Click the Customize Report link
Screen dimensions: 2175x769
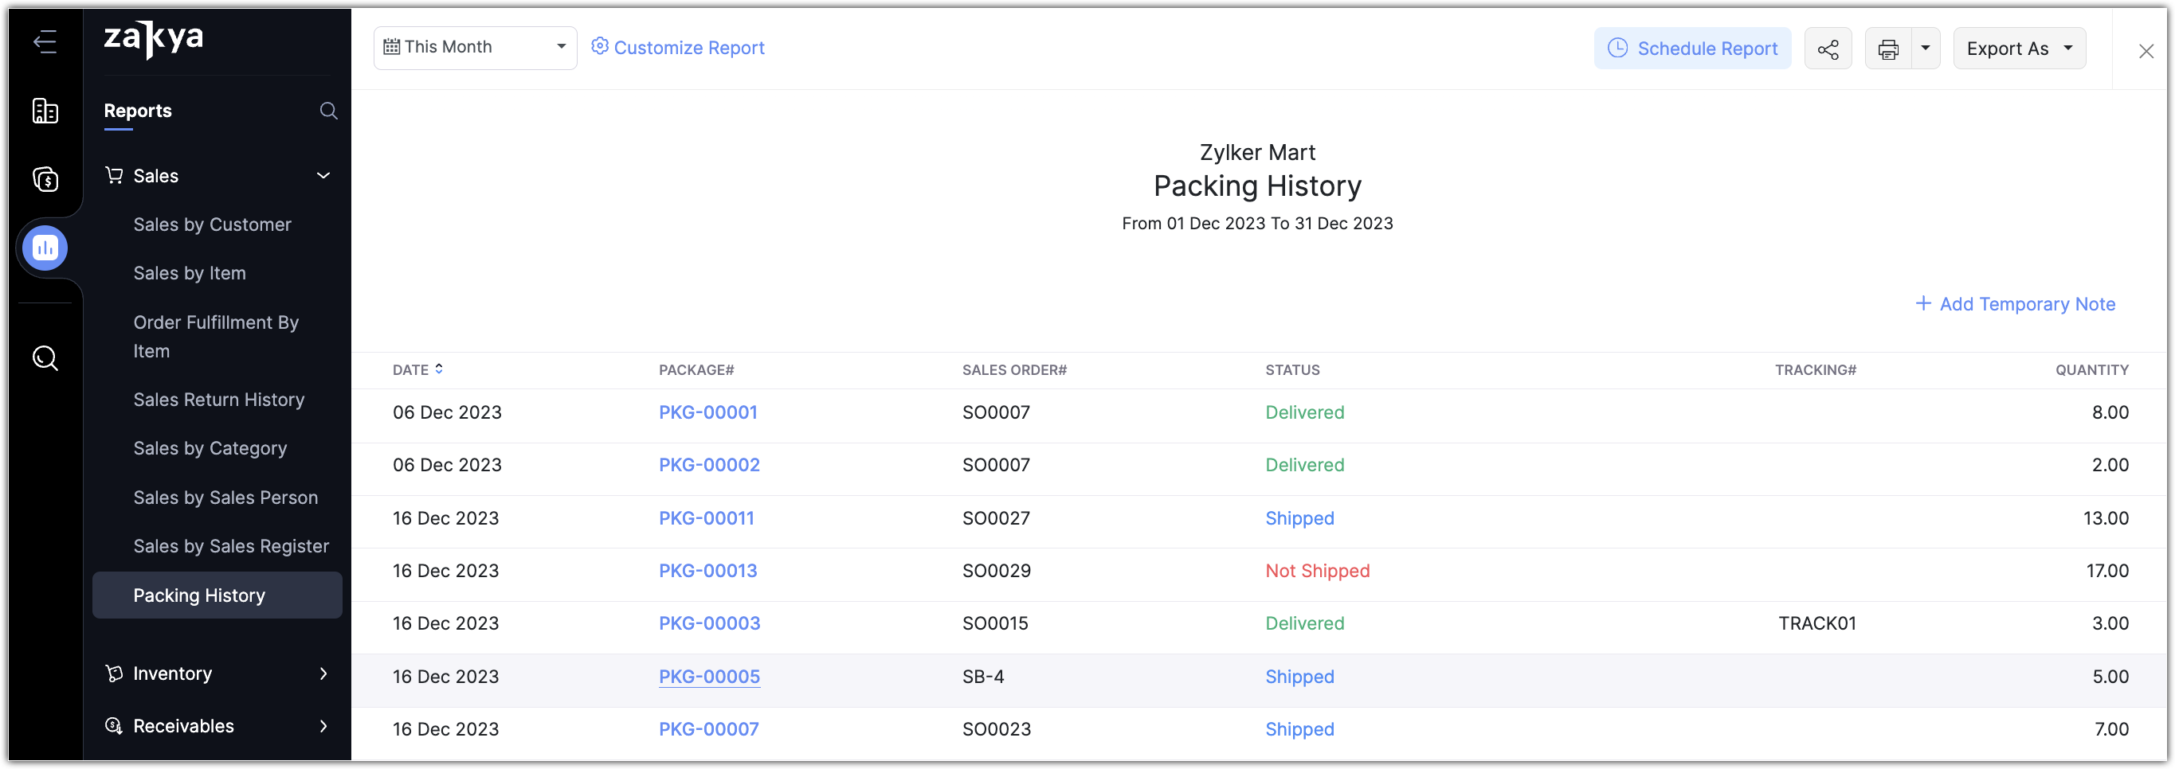point(677,47)
